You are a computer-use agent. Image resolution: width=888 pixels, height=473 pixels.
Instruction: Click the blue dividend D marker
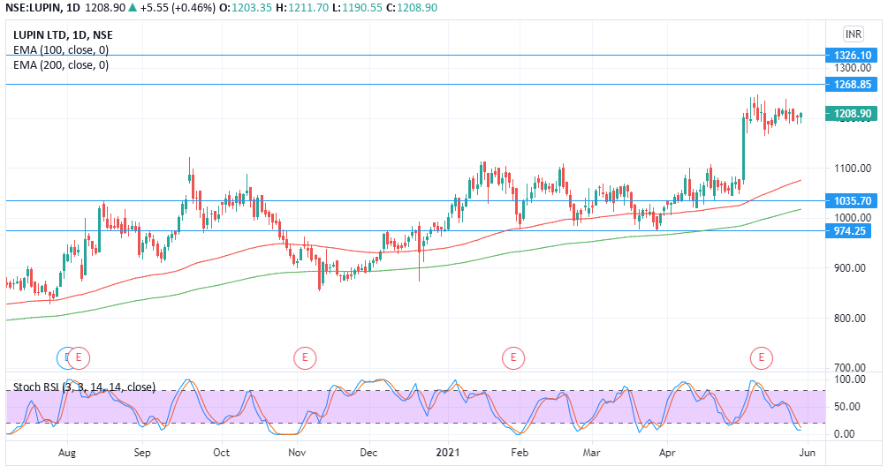[64, 357]
